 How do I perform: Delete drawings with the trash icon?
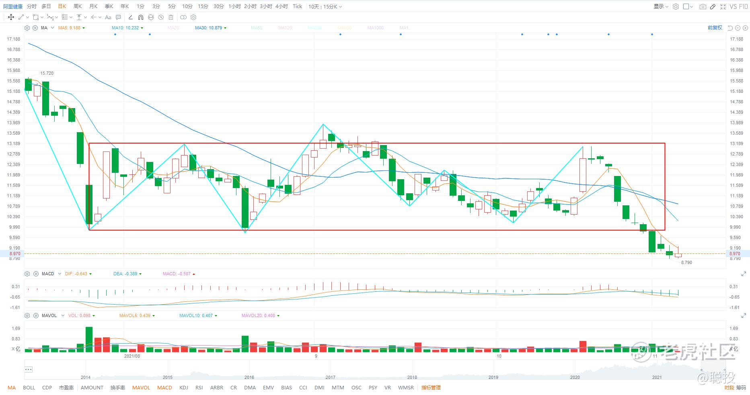click(x=171, y=17)
